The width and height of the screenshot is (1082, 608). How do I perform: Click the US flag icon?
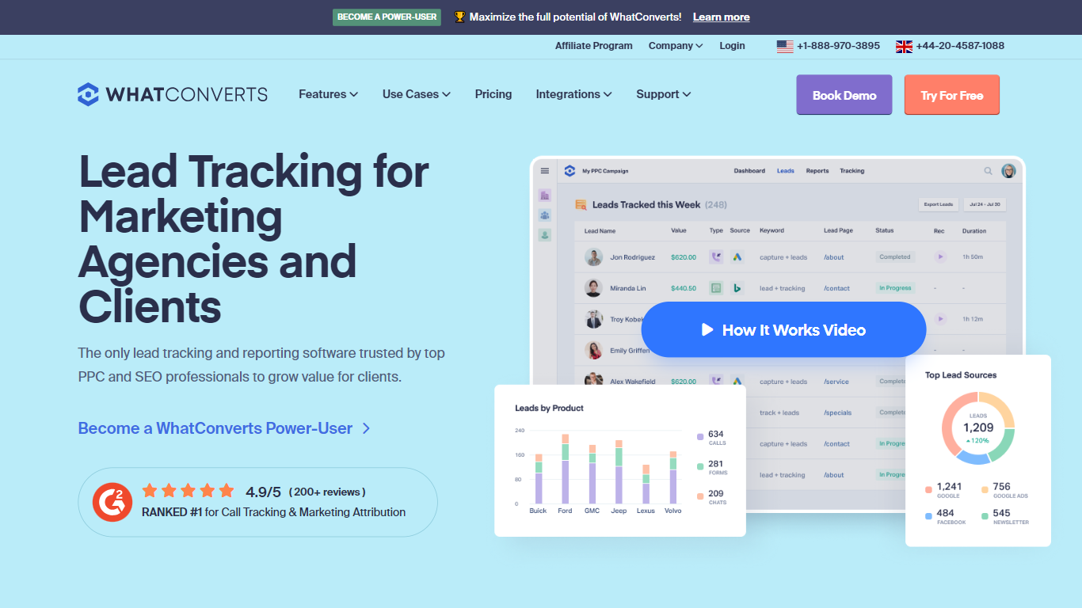[785, 46]
